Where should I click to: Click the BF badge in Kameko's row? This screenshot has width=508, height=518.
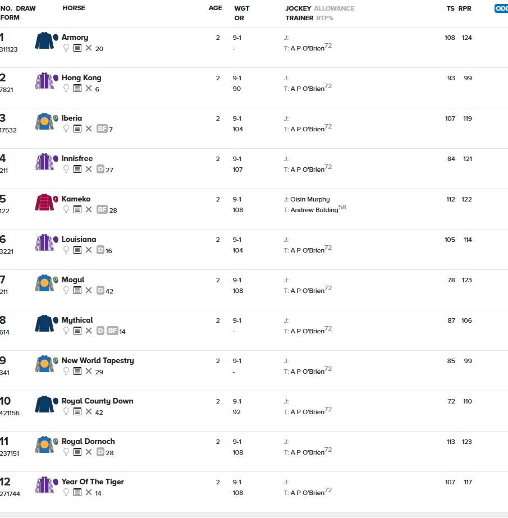pos(102,210)
